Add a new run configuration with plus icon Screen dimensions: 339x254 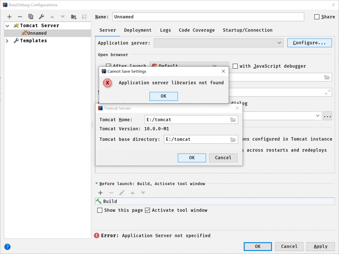[x=10, y=17]
